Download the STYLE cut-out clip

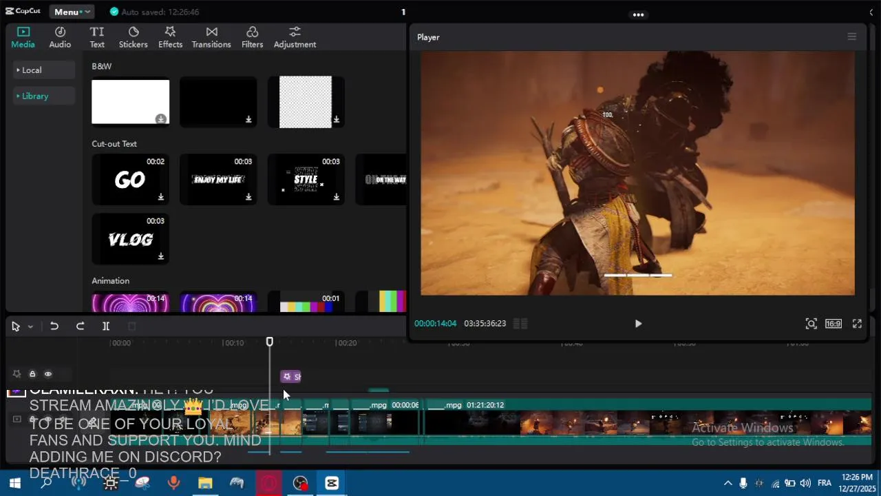[x=337, y=197]
